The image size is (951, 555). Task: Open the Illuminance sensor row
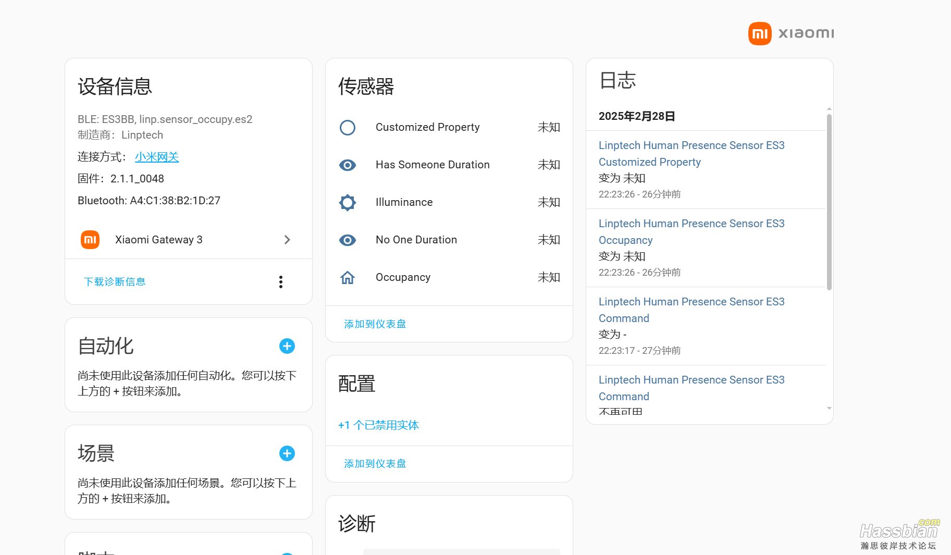449,202
